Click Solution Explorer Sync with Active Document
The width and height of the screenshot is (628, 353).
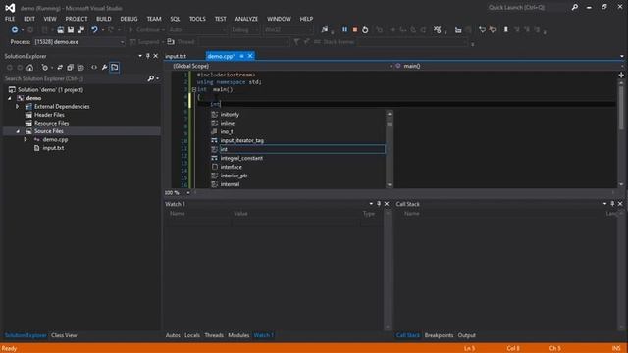60,68
